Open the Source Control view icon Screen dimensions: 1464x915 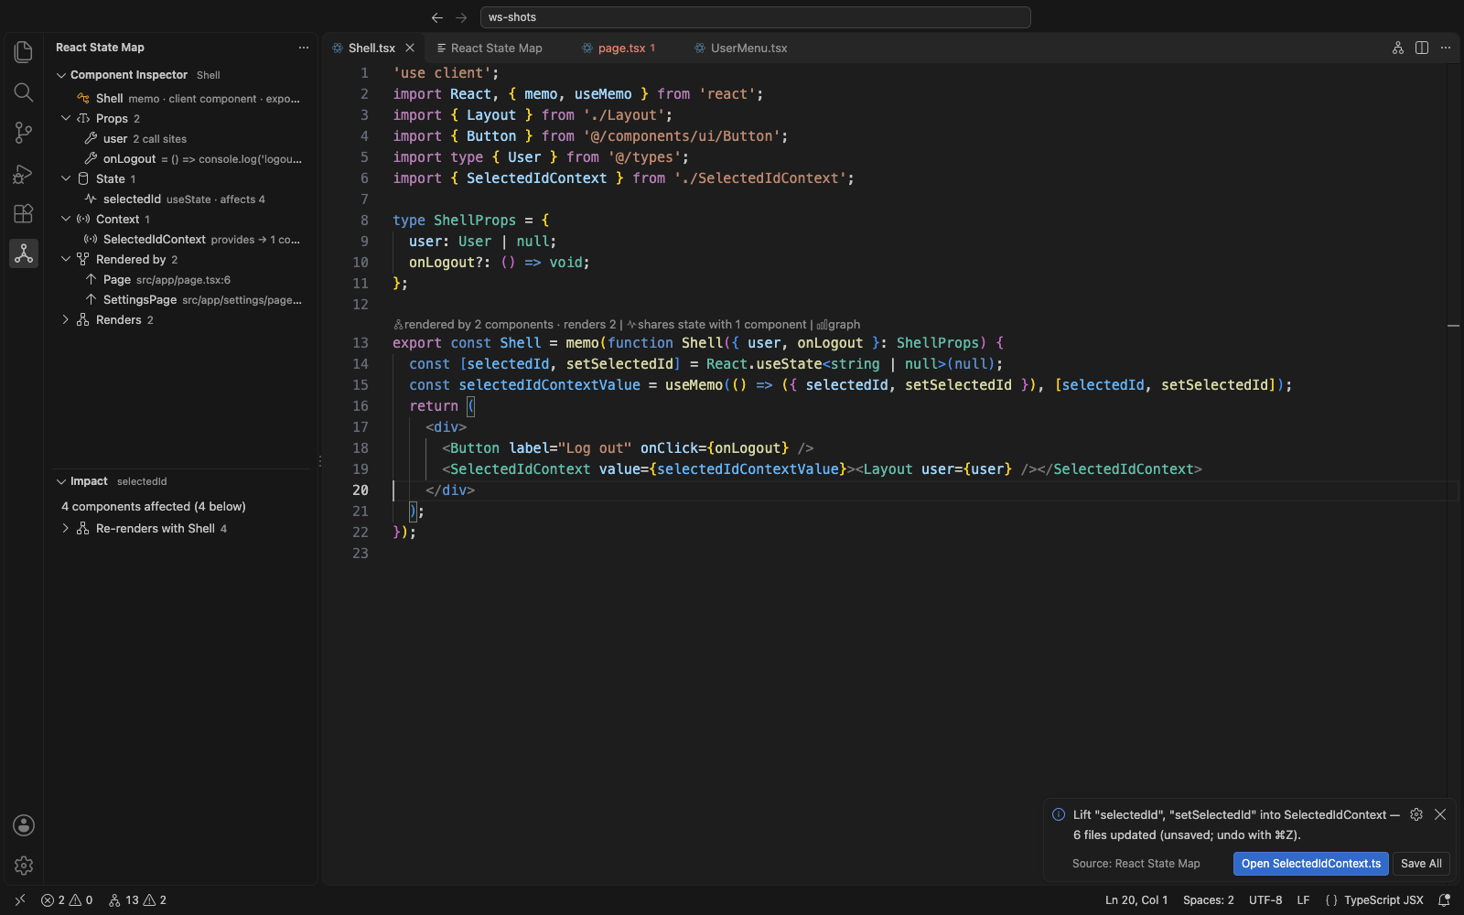coord(24,133)
